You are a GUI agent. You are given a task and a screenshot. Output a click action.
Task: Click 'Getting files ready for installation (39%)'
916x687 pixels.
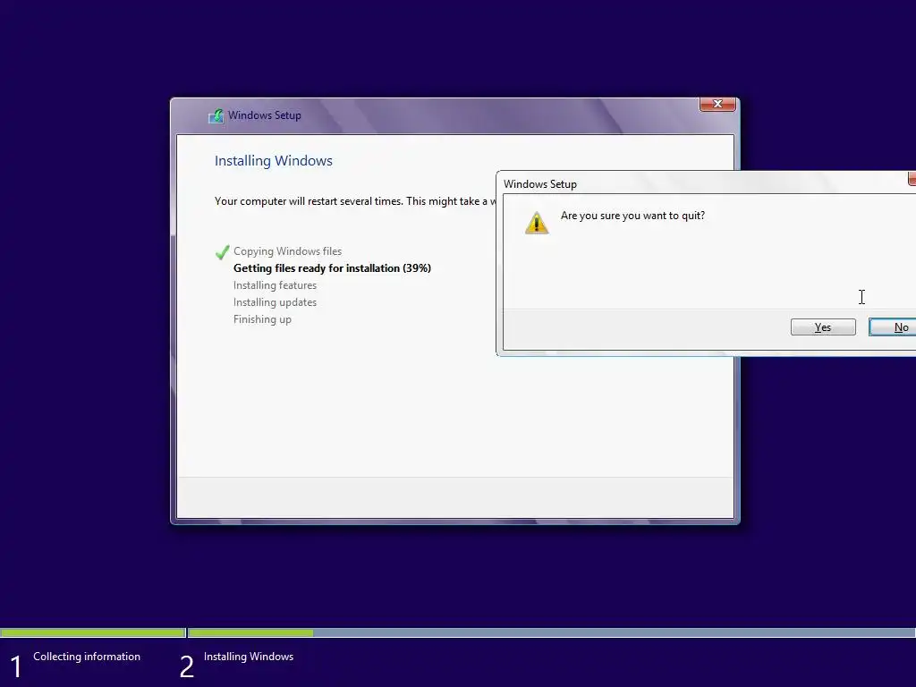(x=332, y=268)
